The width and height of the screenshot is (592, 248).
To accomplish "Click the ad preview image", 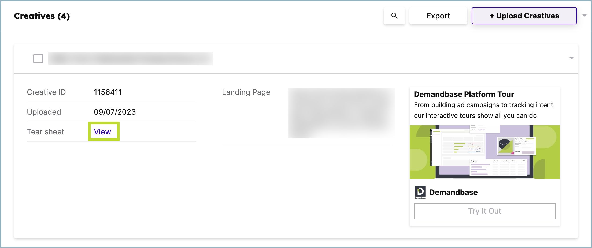I will click(484, 152).
